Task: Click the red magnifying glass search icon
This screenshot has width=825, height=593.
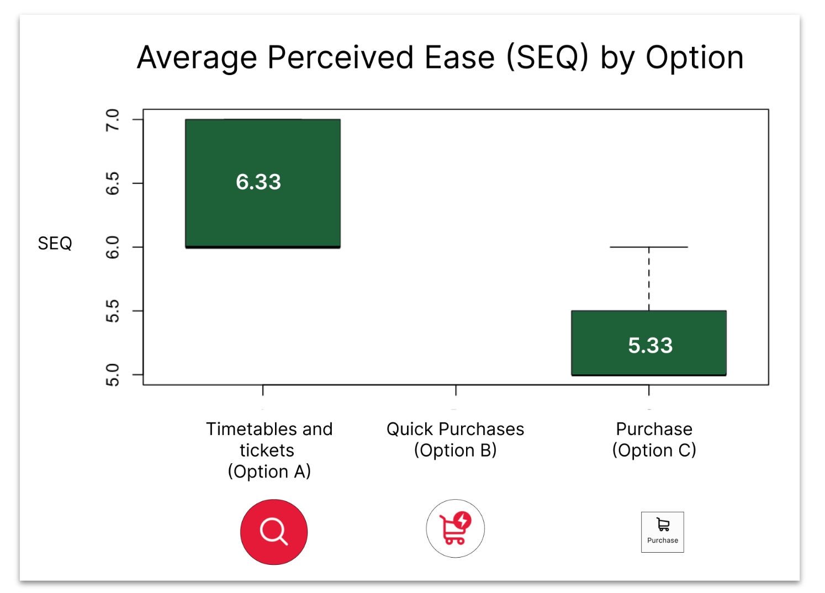Action: 273,532
